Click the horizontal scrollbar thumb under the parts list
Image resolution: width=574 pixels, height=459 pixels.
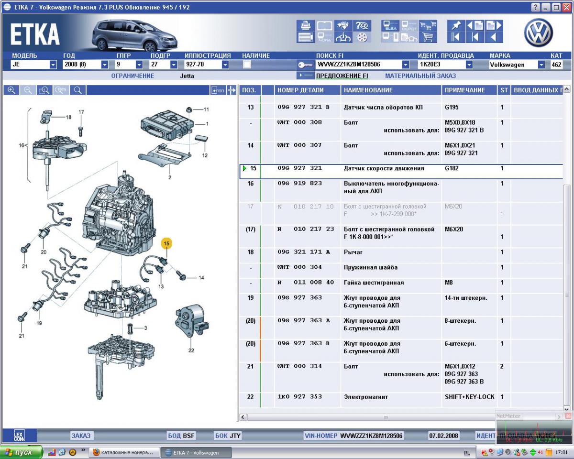coord(386,417)
